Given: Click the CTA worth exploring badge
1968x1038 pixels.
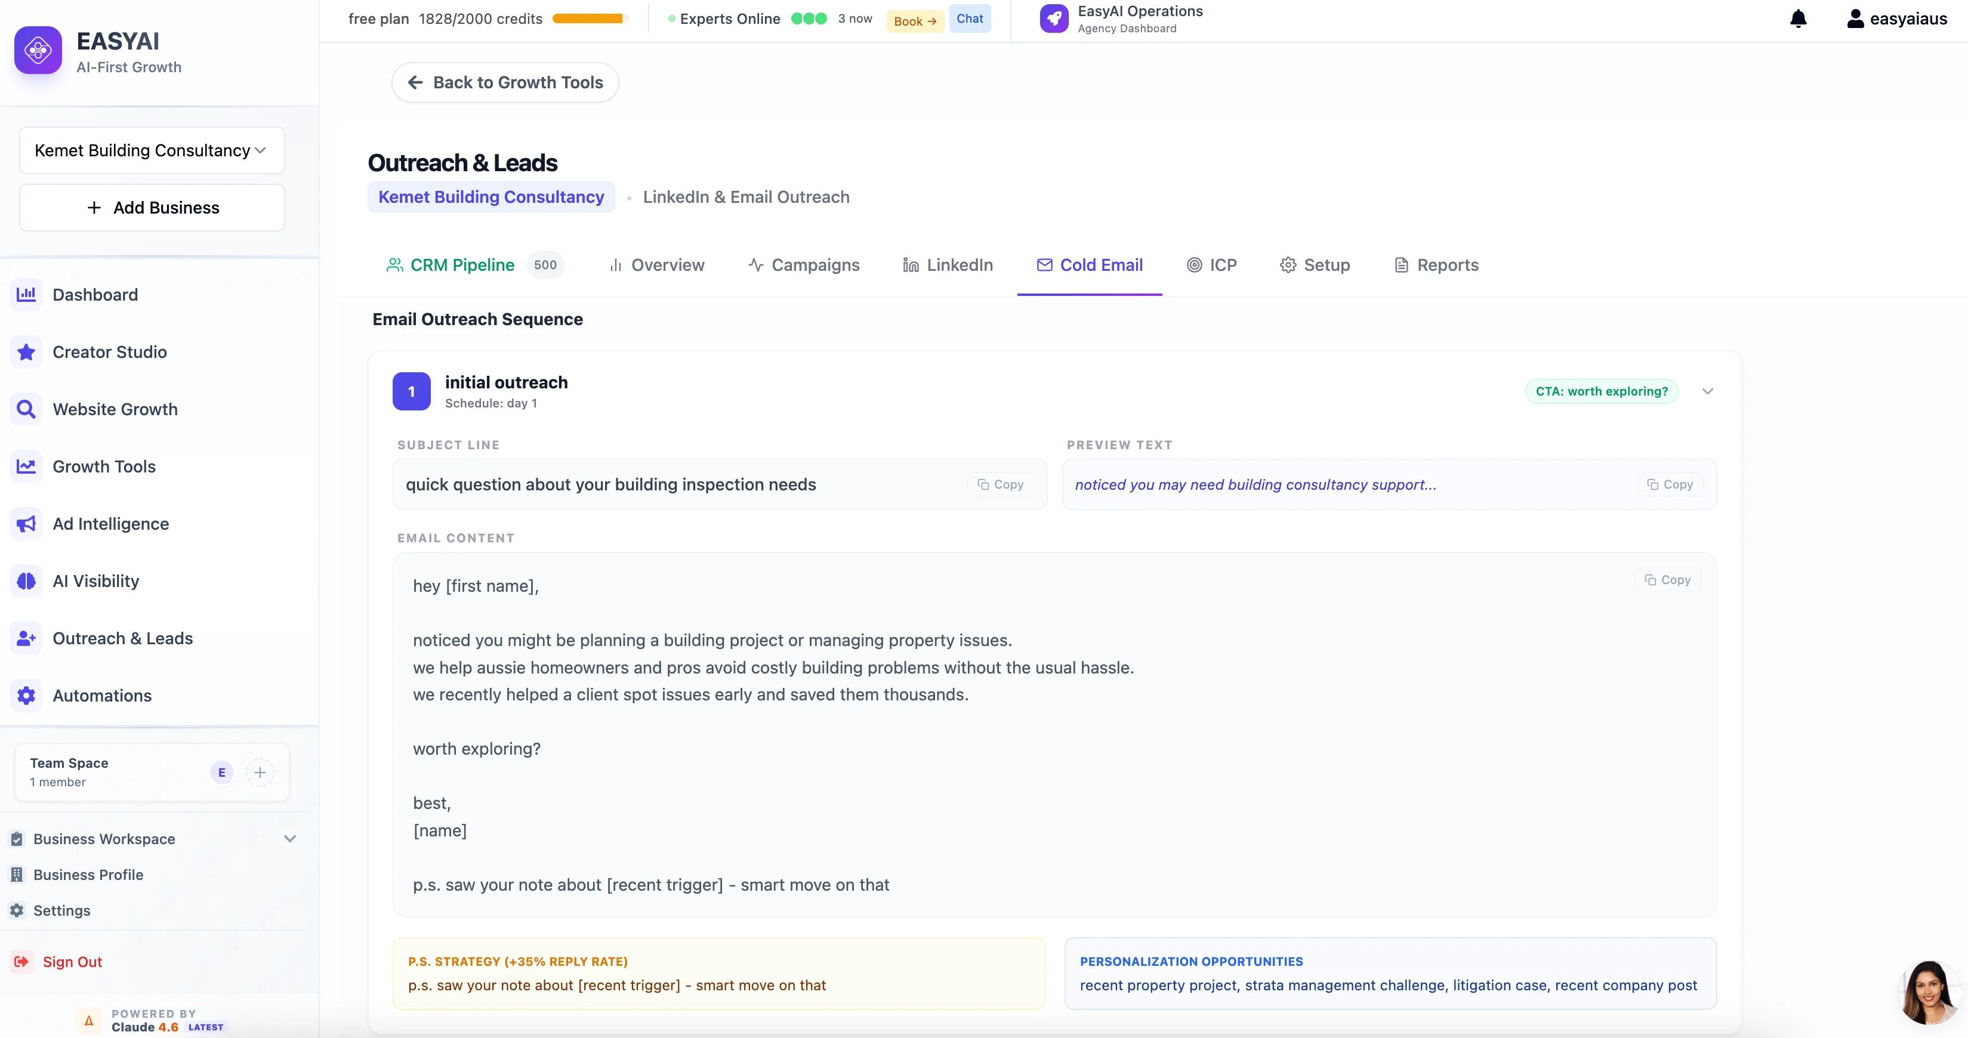Looking at the screenshot, I should tap(1601, 391).
